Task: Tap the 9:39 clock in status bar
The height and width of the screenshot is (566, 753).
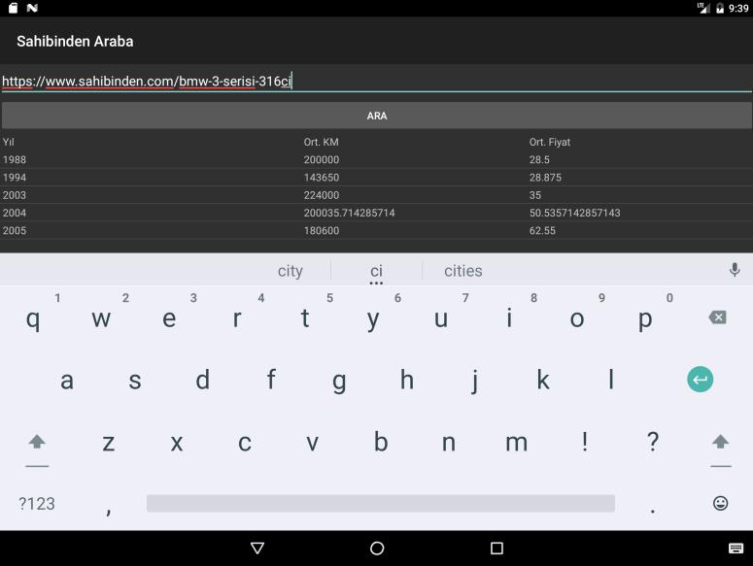Action: (x=738, y=8)
